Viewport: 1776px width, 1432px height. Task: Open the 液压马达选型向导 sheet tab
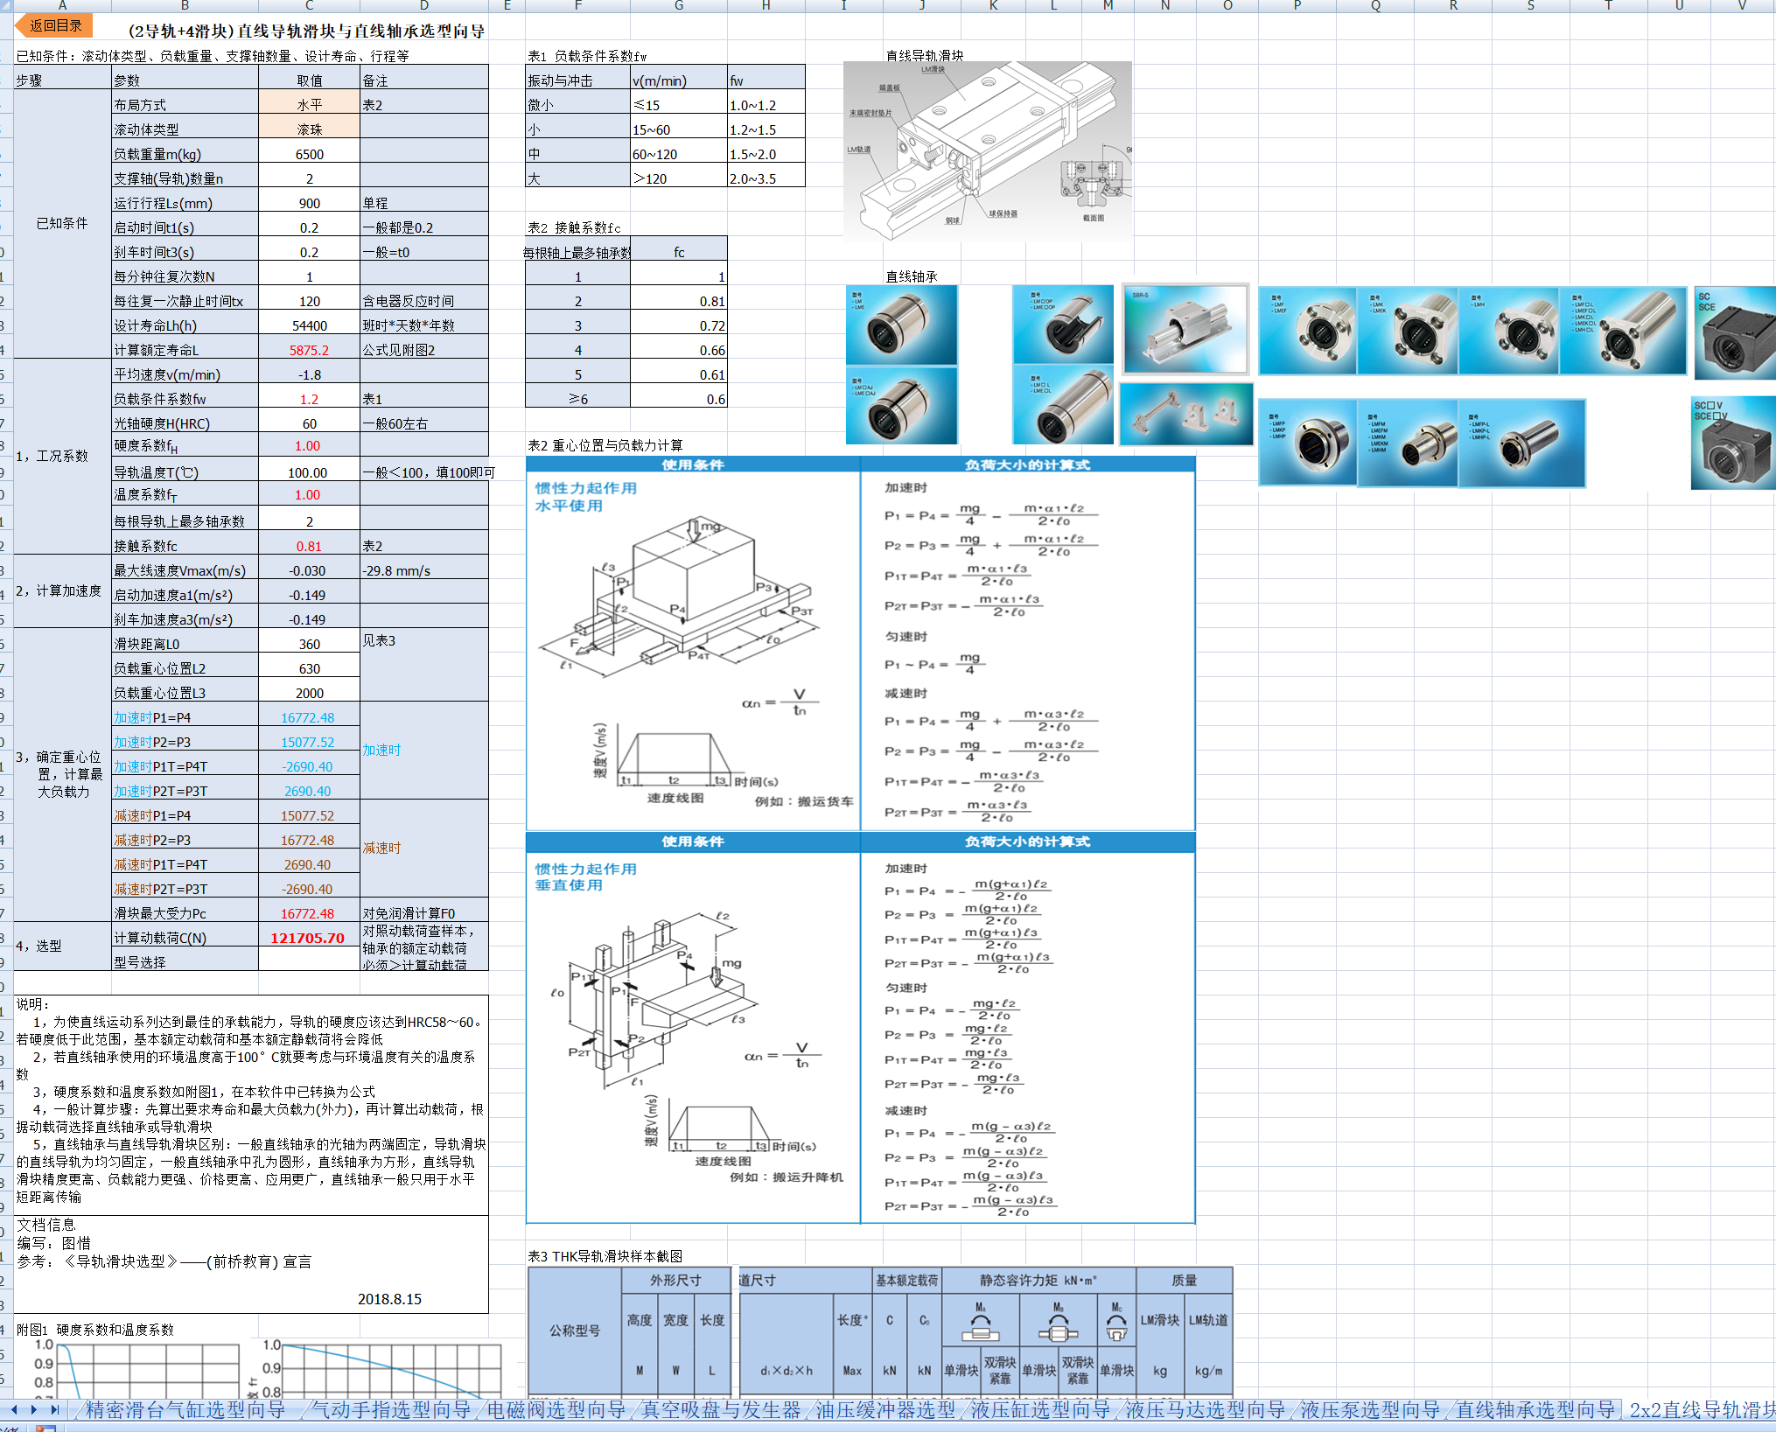(1205, 1409)
